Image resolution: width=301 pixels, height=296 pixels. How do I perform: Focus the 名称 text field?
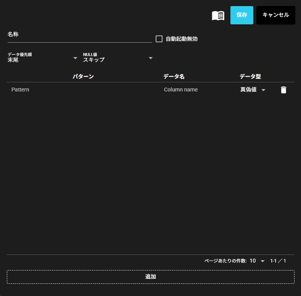79,38
